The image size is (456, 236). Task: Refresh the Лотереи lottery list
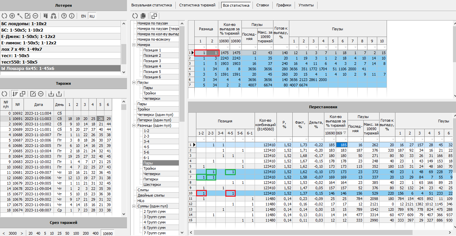point(4,16)
